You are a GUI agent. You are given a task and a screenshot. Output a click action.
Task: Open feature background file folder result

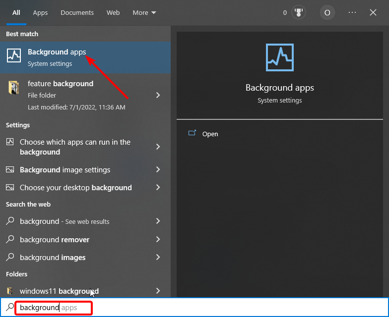(85, 95)
